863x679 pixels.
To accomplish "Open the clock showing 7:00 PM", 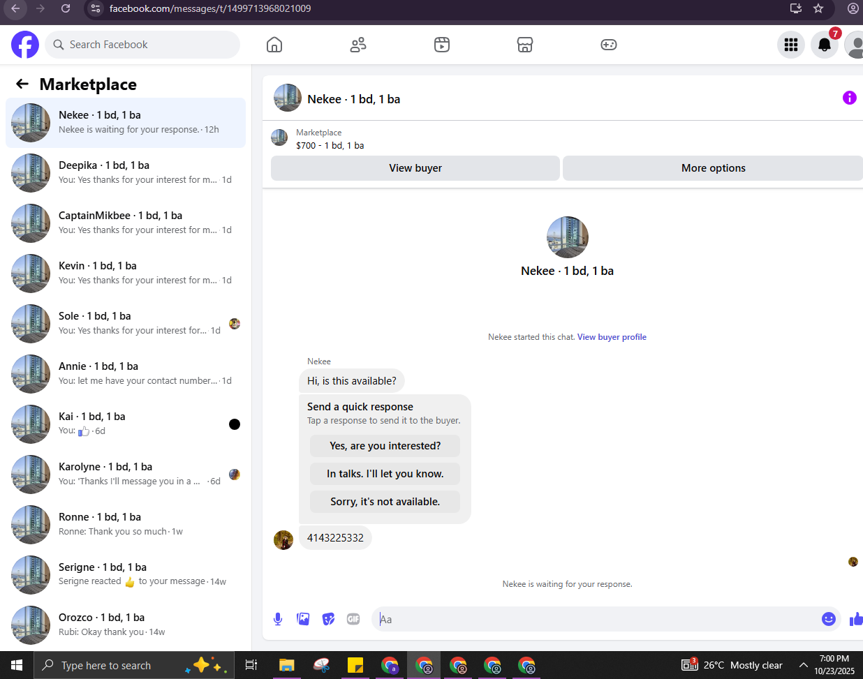I will [x=834, y=665].
